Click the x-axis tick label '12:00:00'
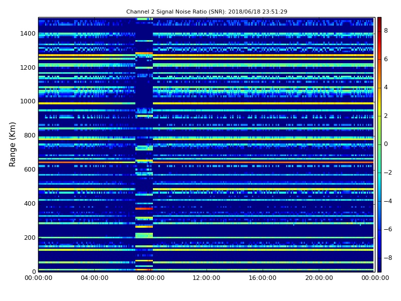Viewport: 401px width, 301px height. [207, 278]
